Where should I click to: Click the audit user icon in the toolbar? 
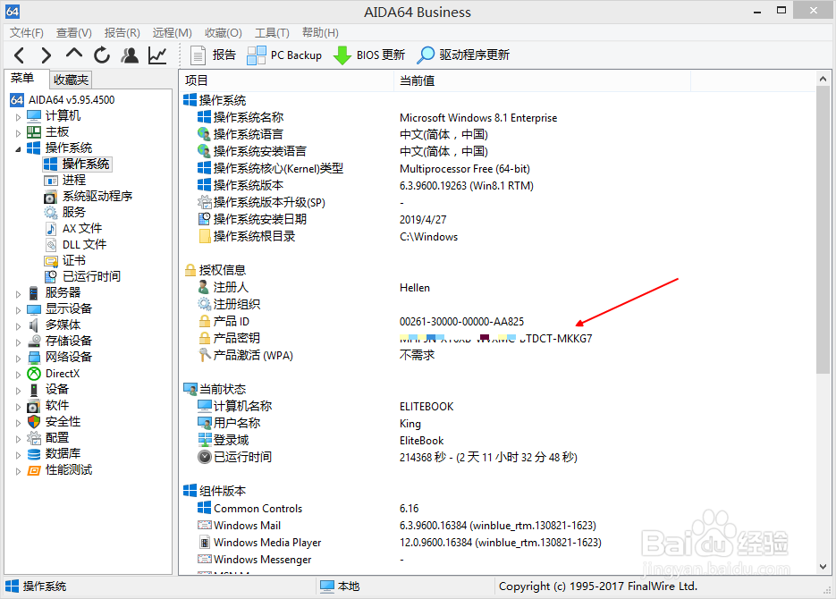129,55
